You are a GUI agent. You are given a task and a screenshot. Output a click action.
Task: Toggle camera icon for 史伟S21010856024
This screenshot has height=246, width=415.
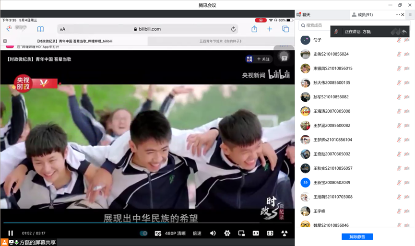407,54
